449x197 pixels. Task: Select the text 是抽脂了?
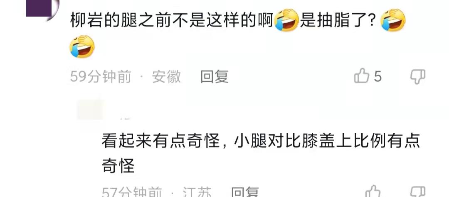pyautogui.click(x=338, y=20)
